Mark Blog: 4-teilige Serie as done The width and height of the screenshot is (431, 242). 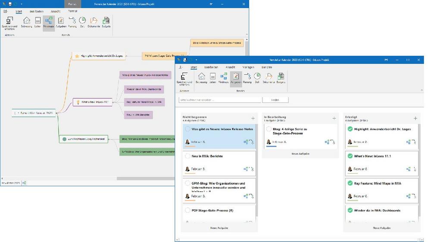click(269, 129)
